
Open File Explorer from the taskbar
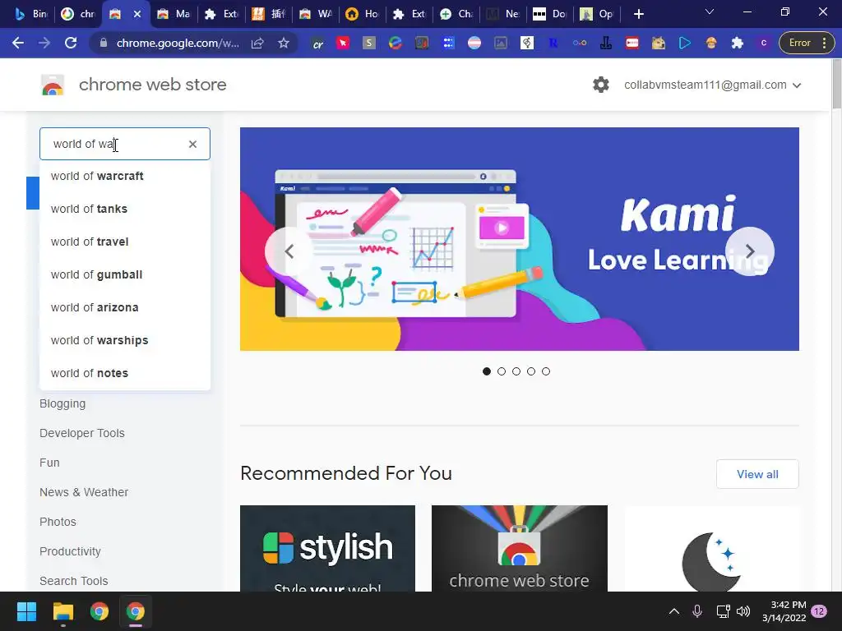pyautogui.click(x=62, y=611)
